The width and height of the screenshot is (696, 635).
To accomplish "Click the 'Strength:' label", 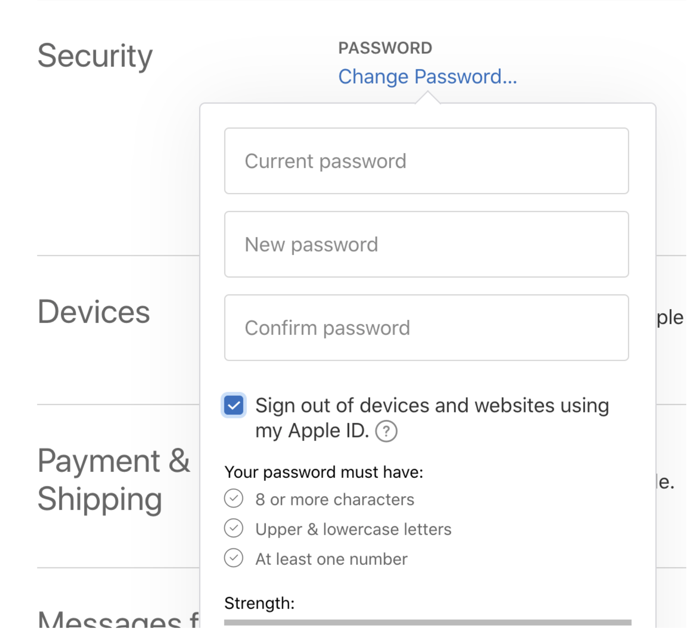I will 259,603.
